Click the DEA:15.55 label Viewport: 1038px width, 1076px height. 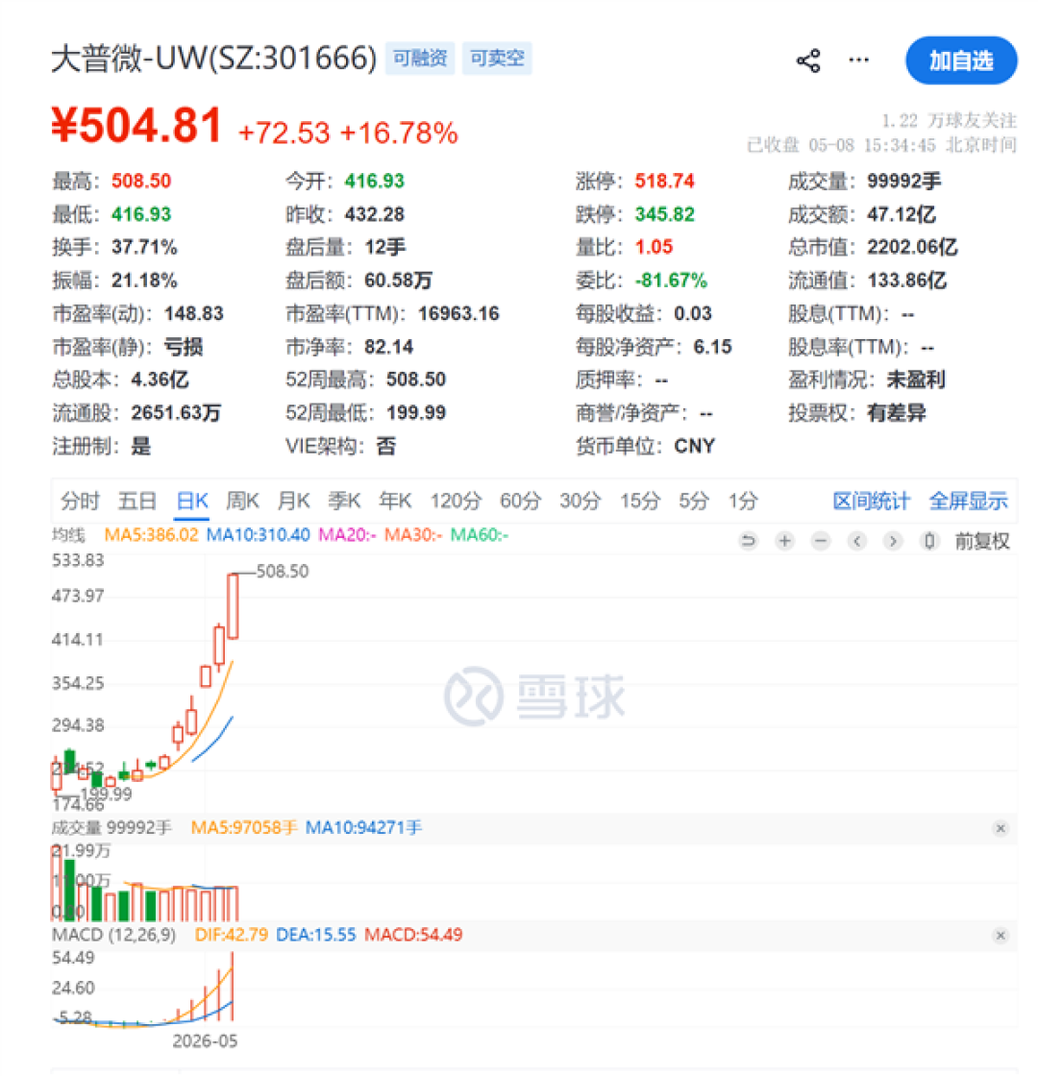[x=316, y=936]
